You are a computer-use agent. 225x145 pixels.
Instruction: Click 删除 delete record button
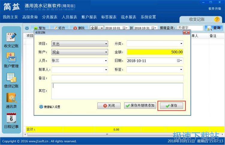(x=79, y=28)
